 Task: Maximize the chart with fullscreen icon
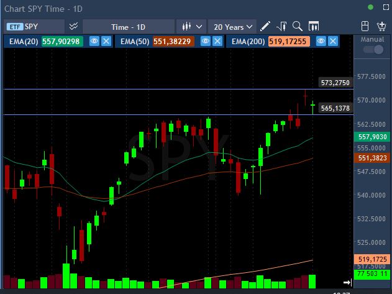click(386, 7)
